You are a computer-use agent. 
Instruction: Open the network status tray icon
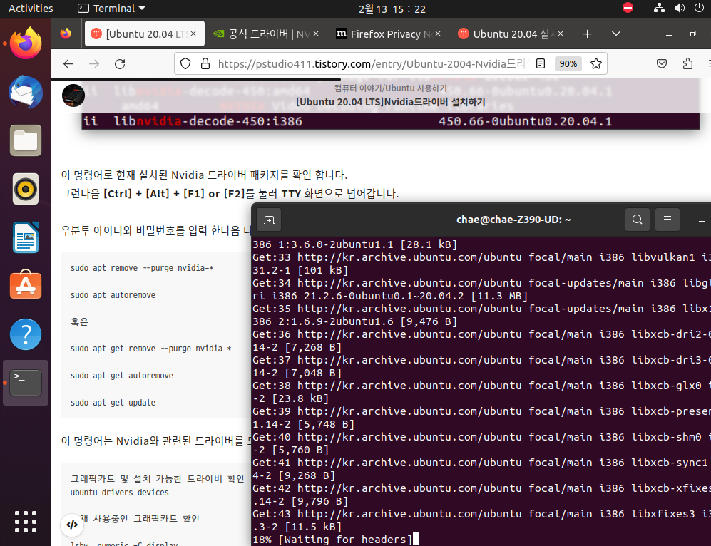point(659,8)
